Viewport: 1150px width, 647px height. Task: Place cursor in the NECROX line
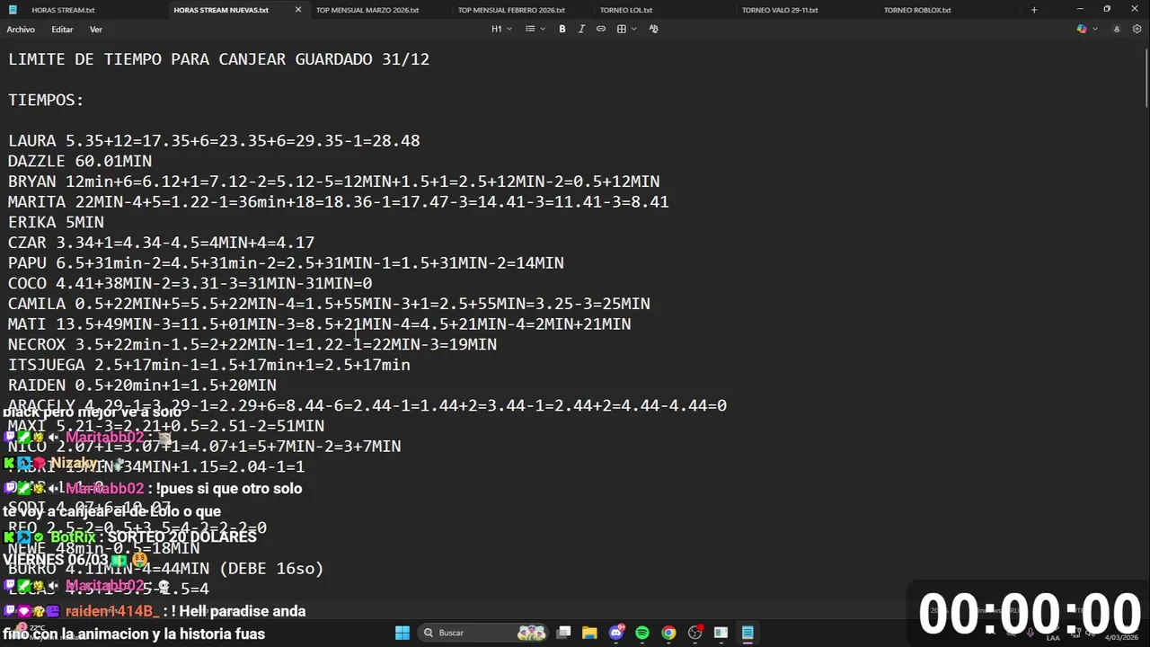(x=252, y=344)
